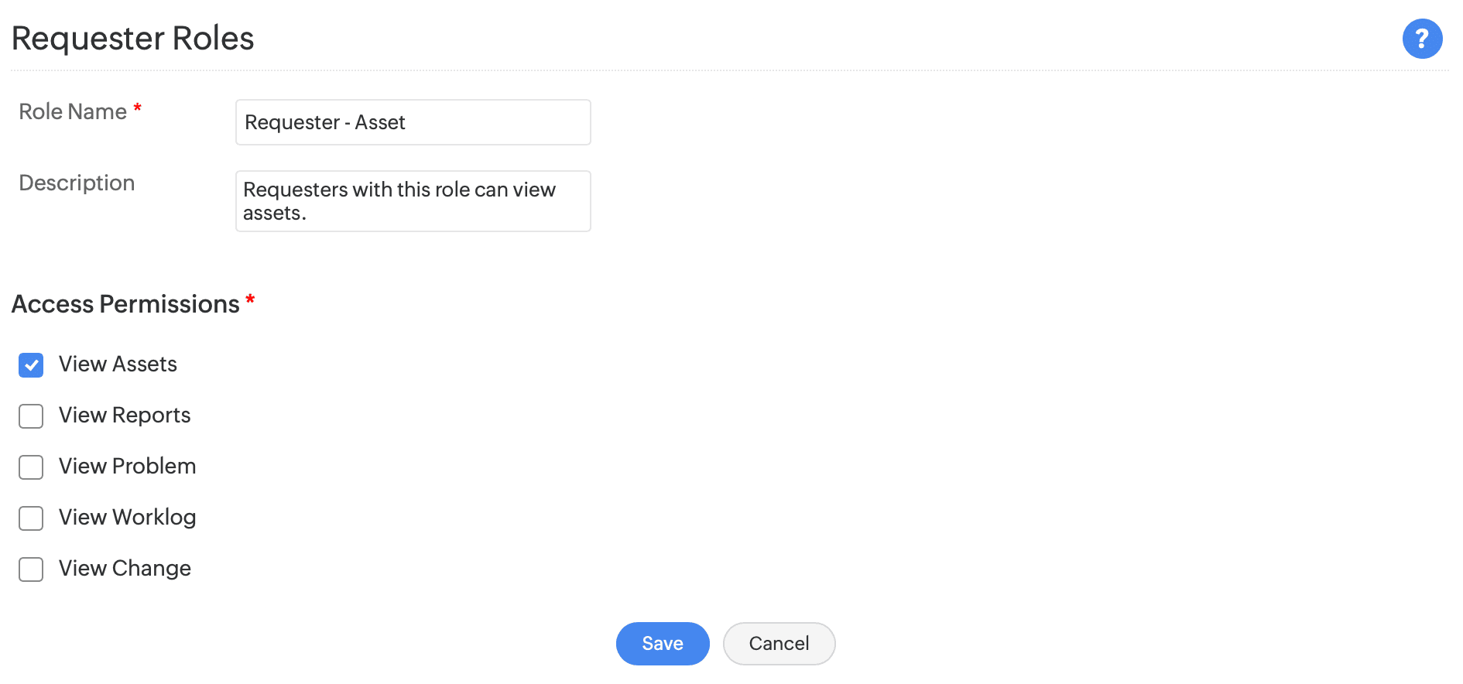
Task: Select the "View Problem" label text
Action: tap(127, 467)
